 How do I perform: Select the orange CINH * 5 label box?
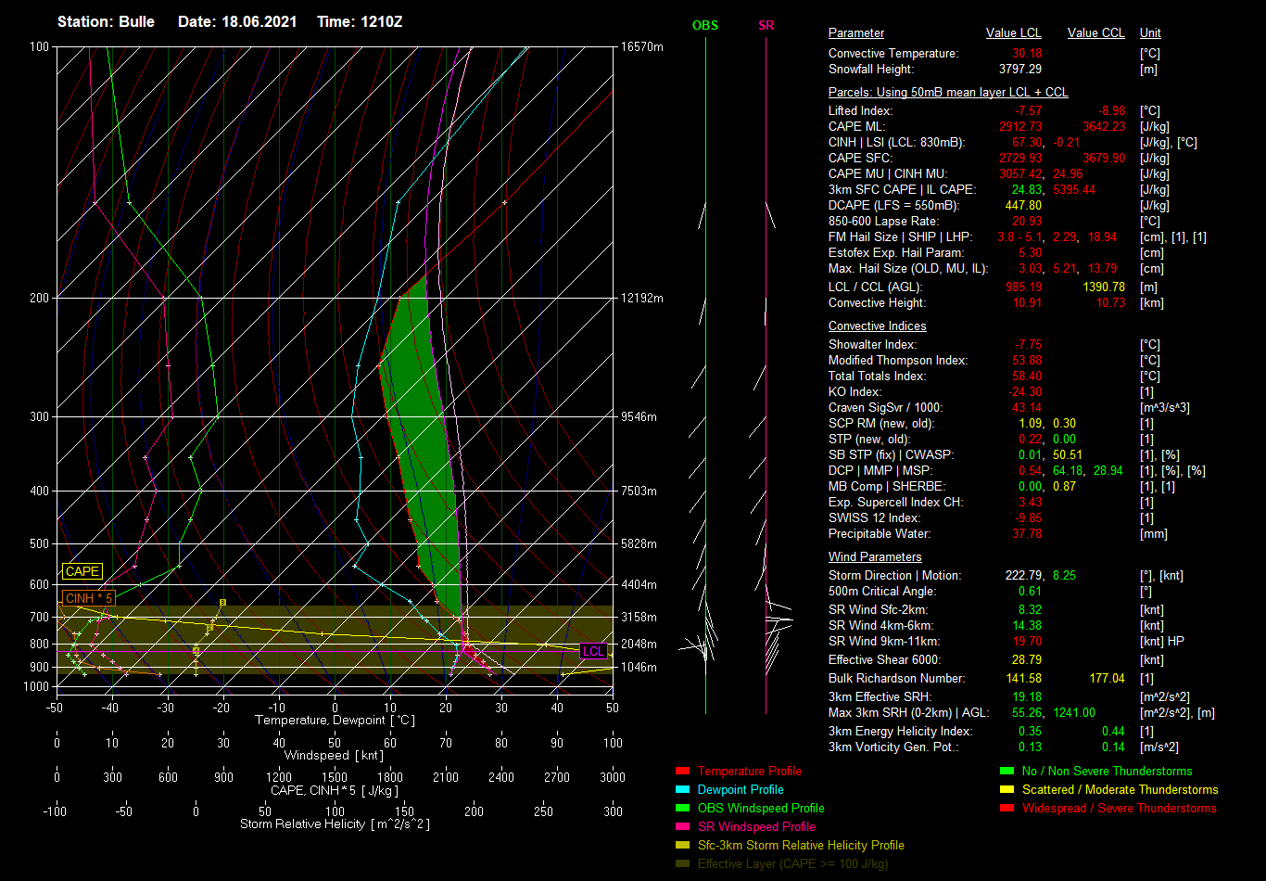click(x=90, y=598)
